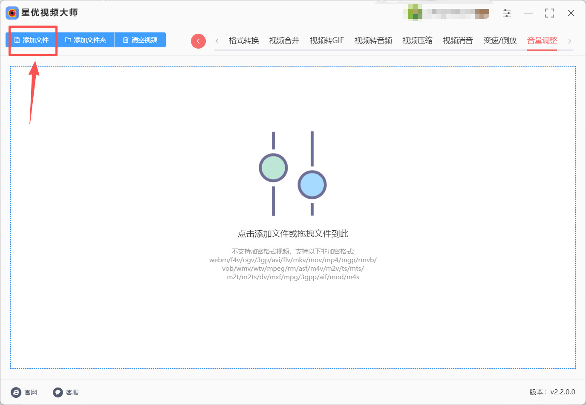
Task: Switch to the 视频转音频 tab
Action: [373, 40]
